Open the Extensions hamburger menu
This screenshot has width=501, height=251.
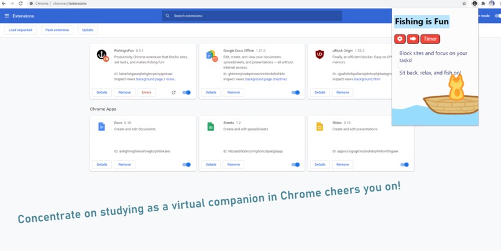[x=7, y=16]
